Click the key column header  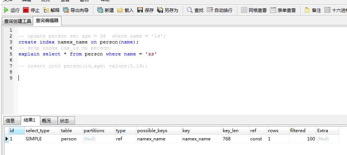(x=202, y=131)
